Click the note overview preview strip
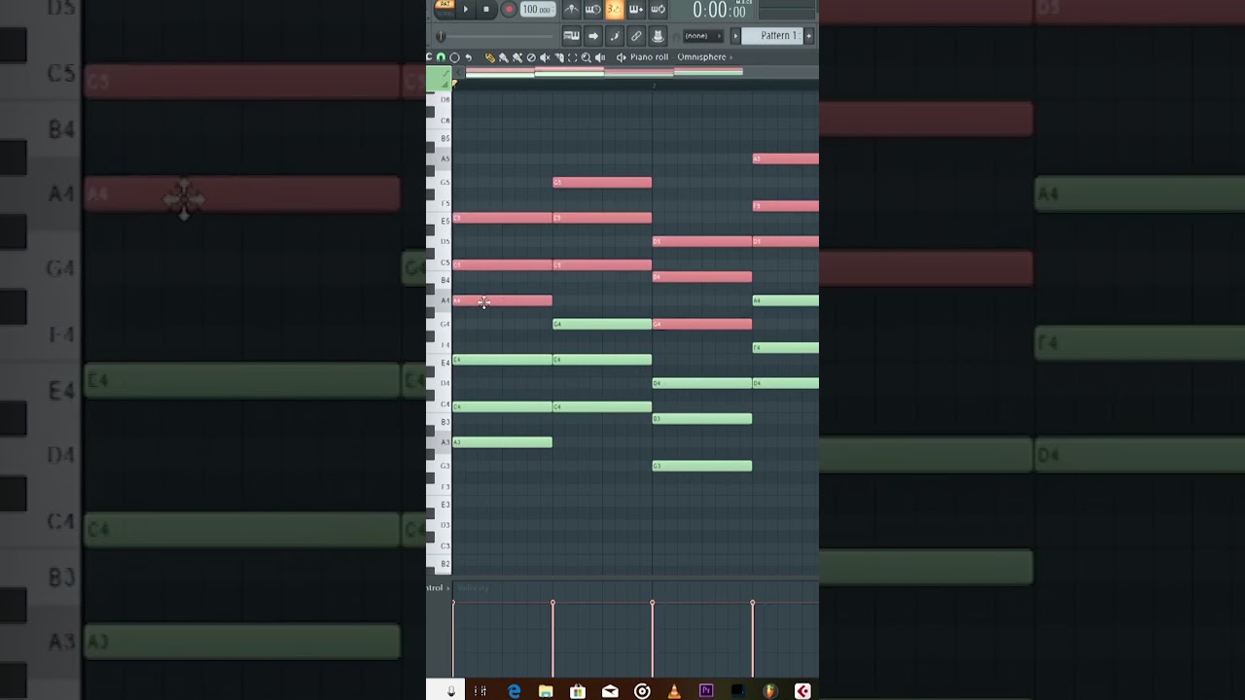This screenshot has height=700, width=1245. click(604, 72)
